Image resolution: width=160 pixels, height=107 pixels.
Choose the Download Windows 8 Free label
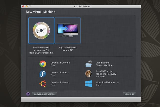click(107, 84)
